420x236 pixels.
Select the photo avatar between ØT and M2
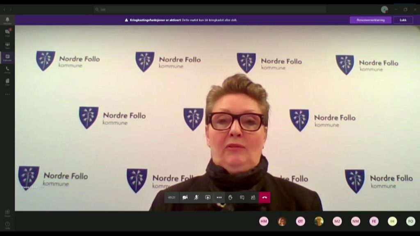[x=319, y=221]
